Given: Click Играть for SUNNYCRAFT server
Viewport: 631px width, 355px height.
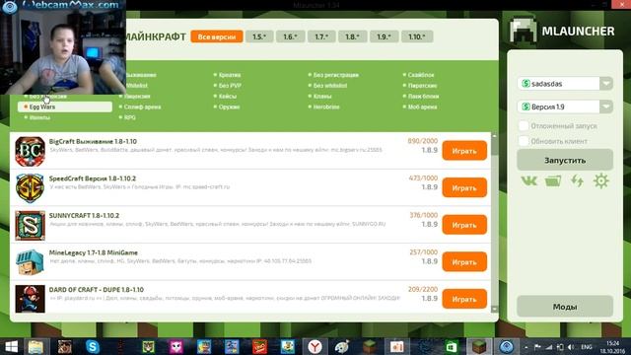Looking at the screenshot, I should click(464, 225).
